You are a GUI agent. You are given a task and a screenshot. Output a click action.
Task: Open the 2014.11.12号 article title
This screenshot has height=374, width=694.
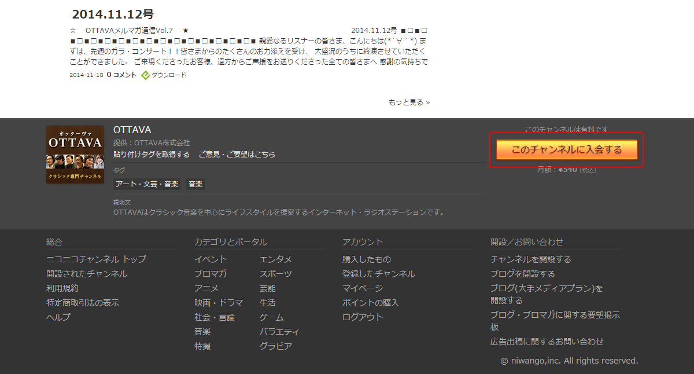pos(113,14)
